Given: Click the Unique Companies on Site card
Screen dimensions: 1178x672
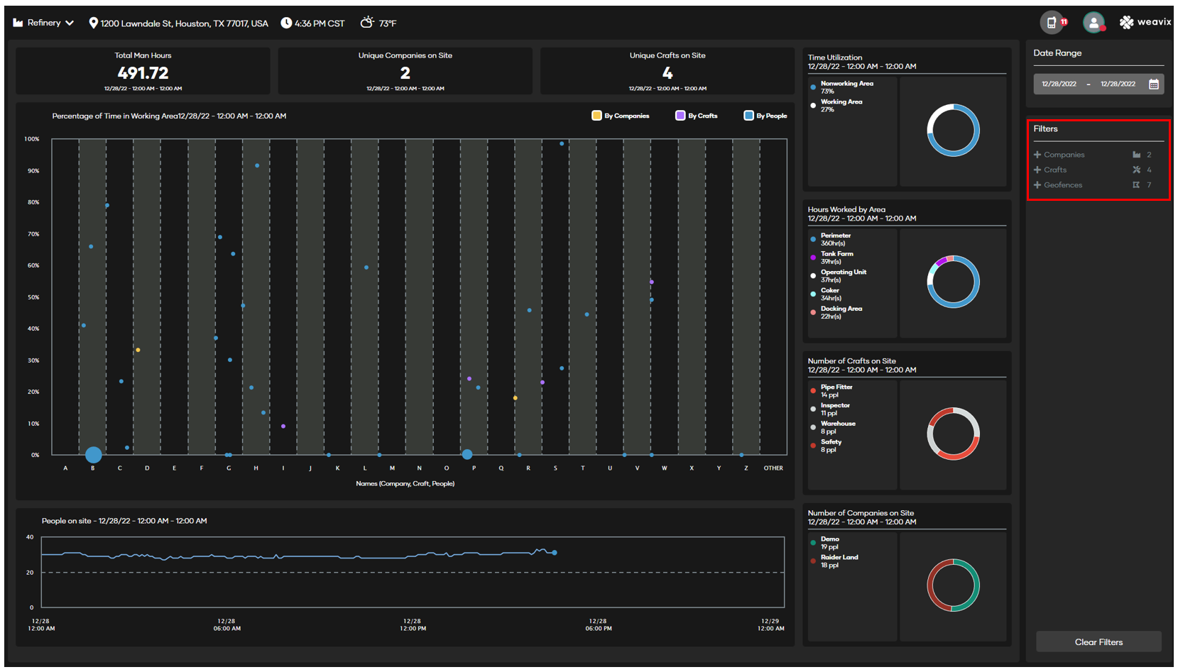Looking at the screenshot, I should 405,71.
